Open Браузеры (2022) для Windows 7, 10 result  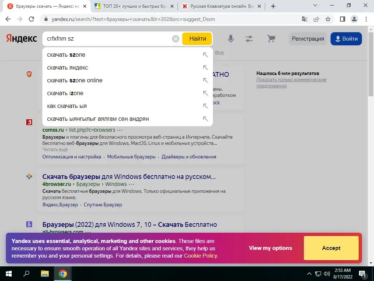[130, 225]
